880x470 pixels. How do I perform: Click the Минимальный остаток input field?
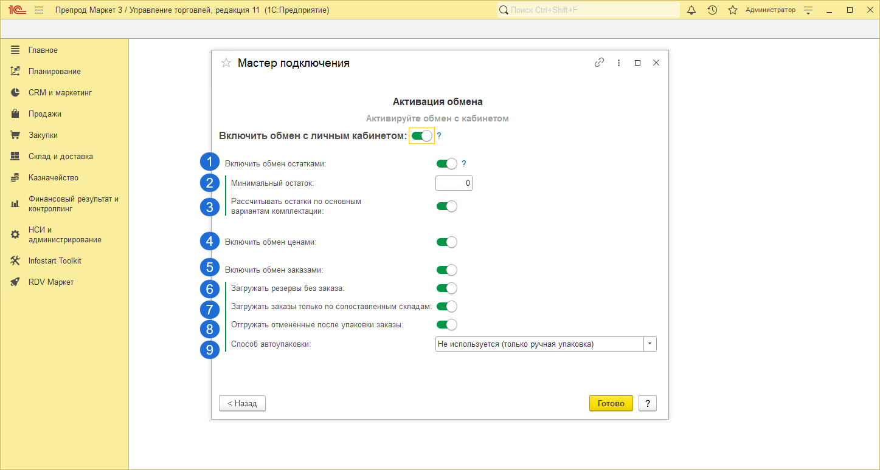pos(454,183)
